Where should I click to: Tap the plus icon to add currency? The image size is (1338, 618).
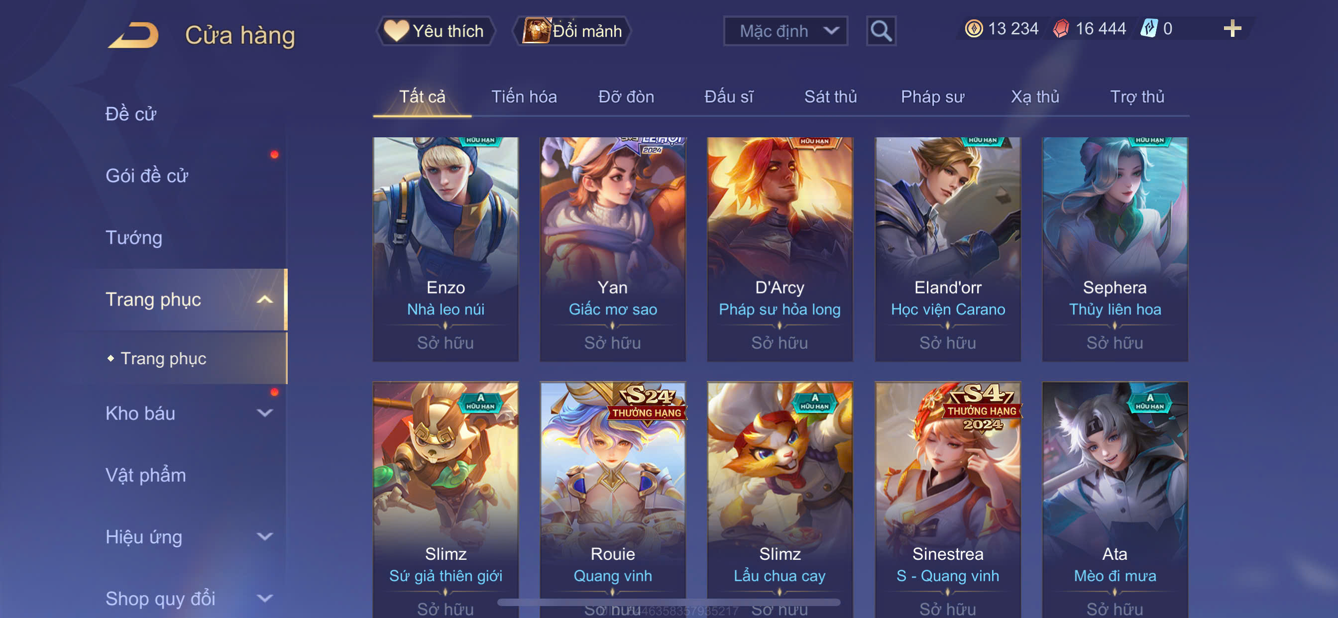pyautogui.click(x=1232, y=28)
